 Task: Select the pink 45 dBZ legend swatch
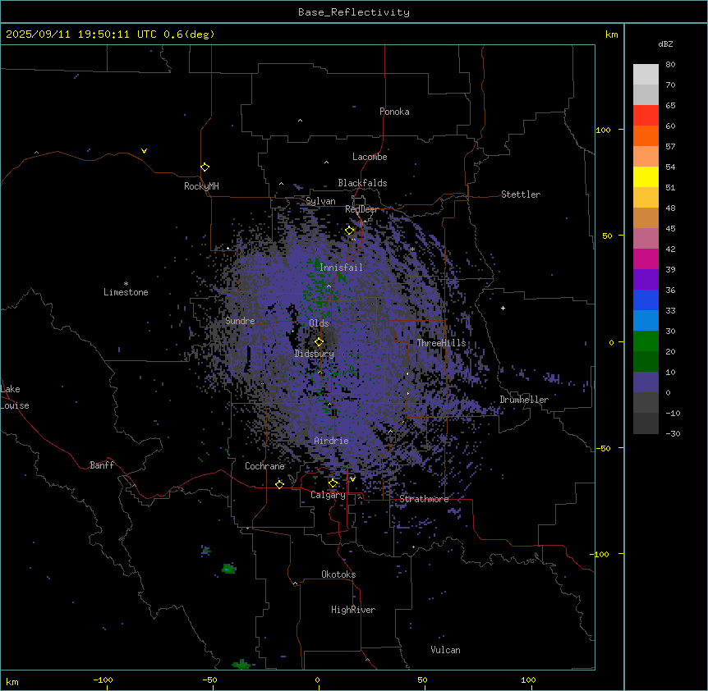coord(646,239)
